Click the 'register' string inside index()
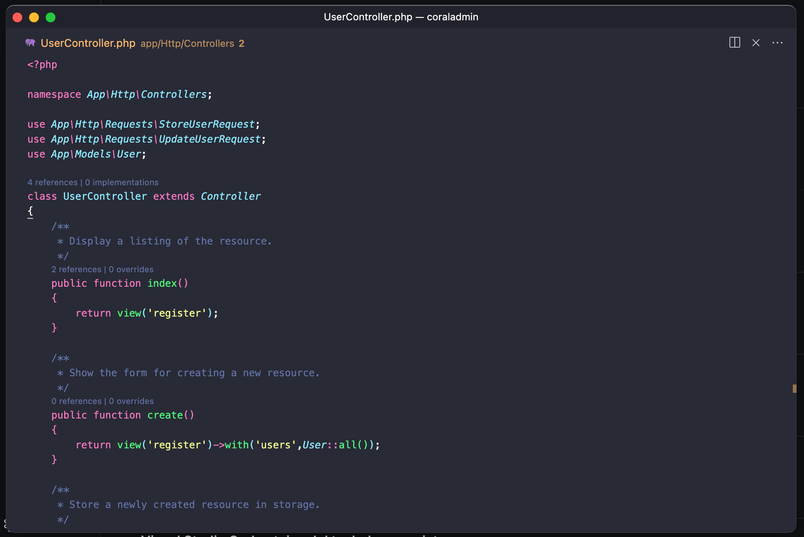Screen dimensions: 804x537 (177, 313)
